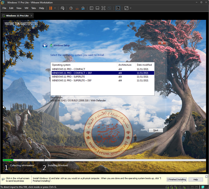The width and height of the screenshot is (209, 189).
Task: Maximize the VMware Workstation window
Action: tap(201, 2)
